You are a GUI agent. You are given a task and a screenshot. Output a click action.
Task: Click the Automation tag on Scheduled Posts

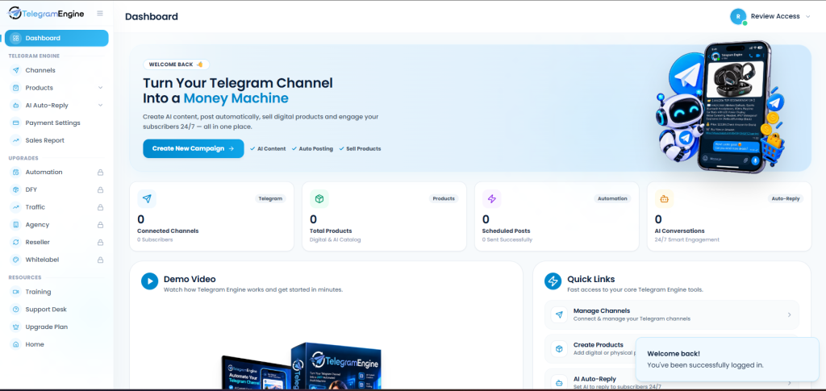(x=613, y=199)
